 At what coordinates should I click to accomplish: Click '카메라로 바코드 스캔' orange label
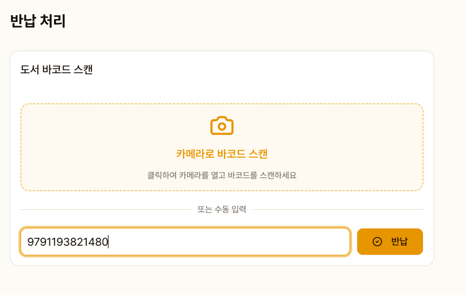221,154
